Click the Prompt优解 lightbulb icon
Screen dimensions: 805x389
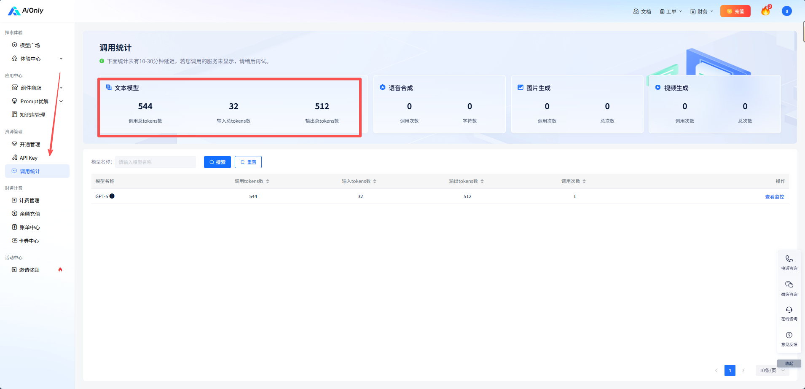pyautogui.click(x=15, y=101)
